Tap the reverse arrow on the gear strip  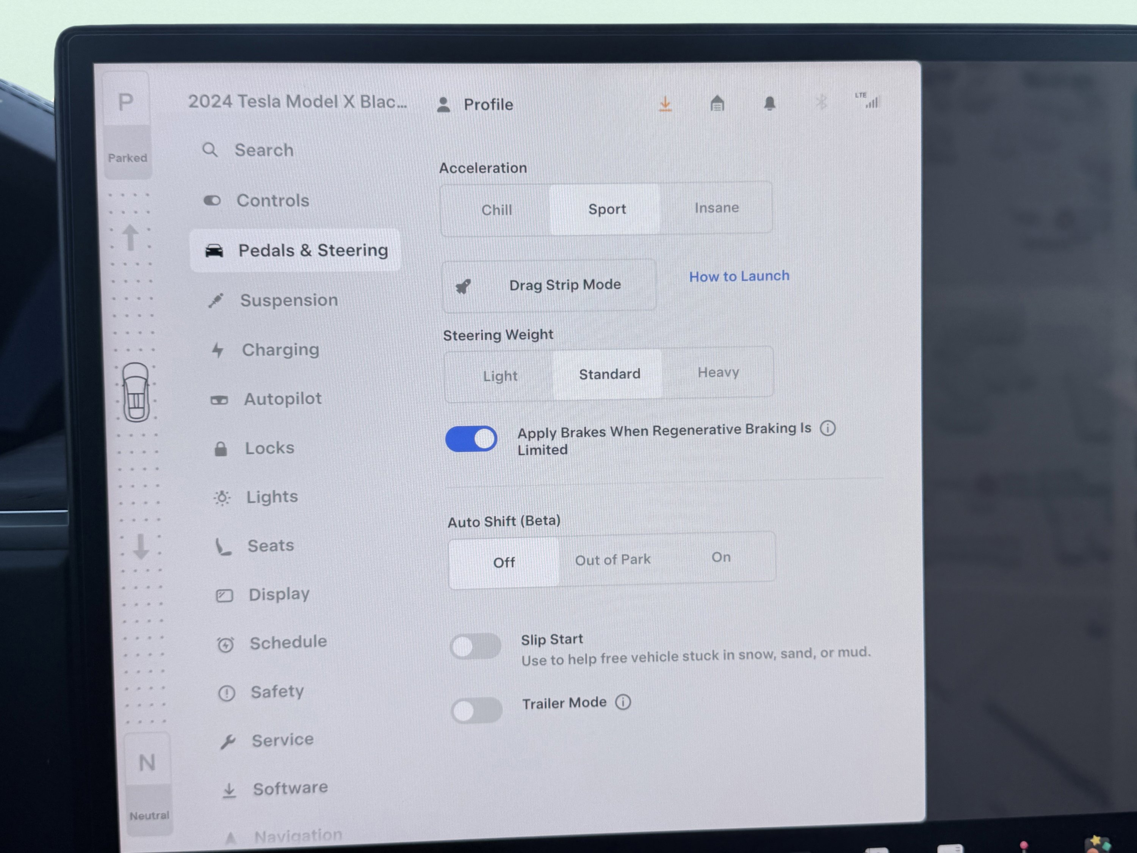pyautogui.click(x=141, y=546)
